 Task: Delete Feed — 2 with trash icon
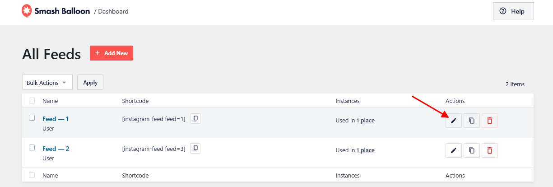click(x=490, y=150)
